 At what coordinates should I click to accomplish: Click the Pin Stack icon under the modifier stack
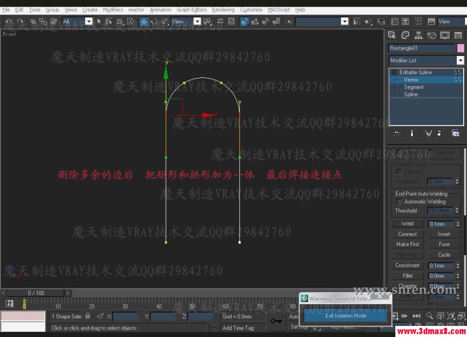395,133
